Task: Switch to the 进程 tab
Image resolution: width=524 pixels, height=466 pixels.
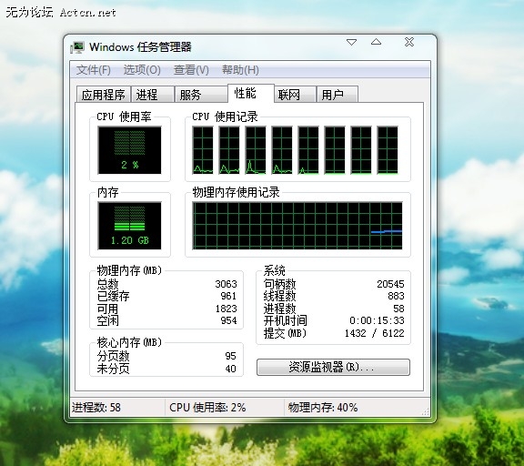Action: (x=153, y=95)
